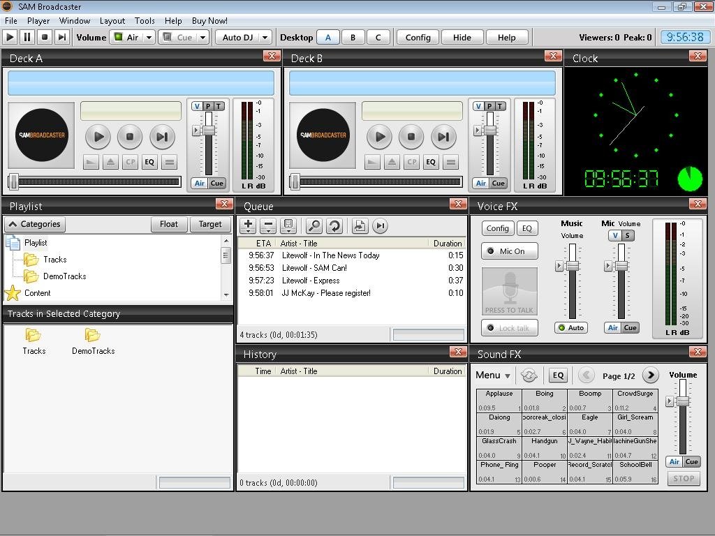Toggle Lock talk in Voice FX
Screen dimensions: 715x536
coord(509,328)
